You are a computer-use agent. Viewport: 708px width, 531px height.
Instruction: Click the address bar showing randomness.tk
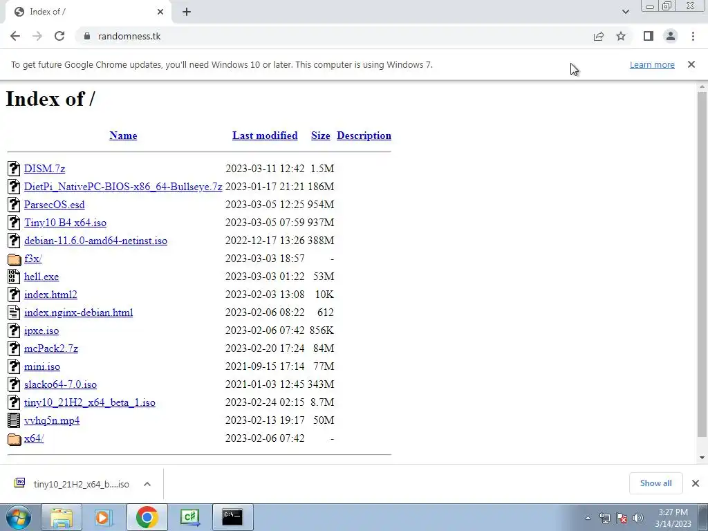click(x=334, y=36)
